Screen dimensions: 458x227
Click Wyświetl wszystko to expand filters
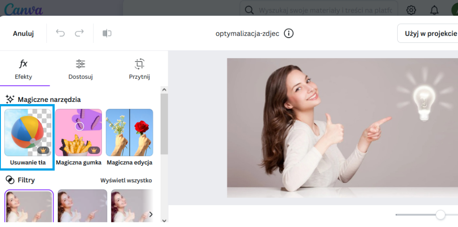click(126, 181)
